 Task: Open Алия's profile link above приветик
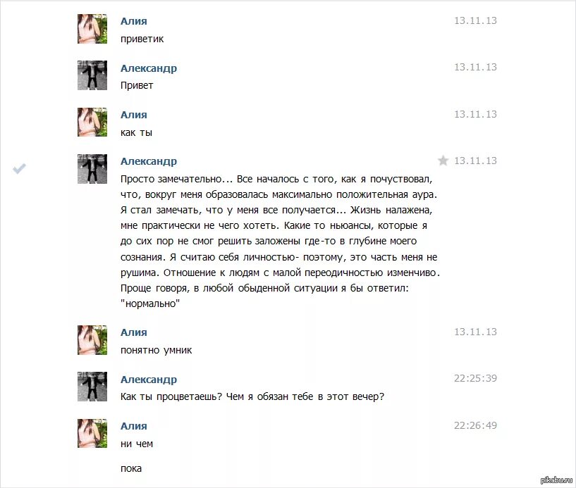tap(134, 21)
